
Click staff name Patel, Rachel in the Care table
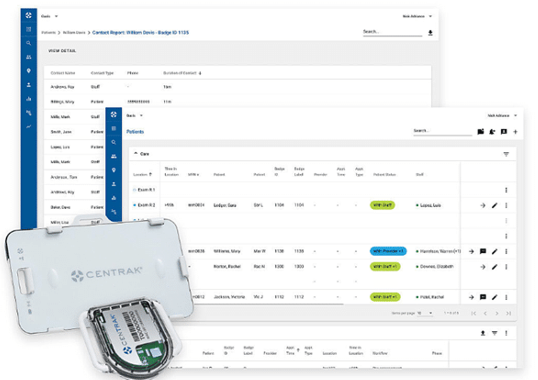432,297
